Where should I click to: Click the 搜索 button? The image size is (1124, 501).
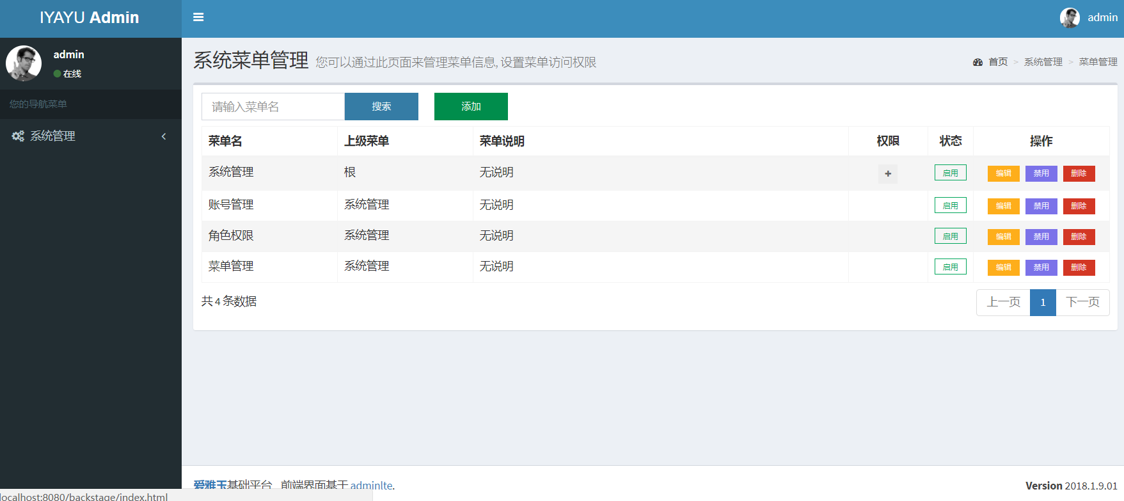point(381,106)
